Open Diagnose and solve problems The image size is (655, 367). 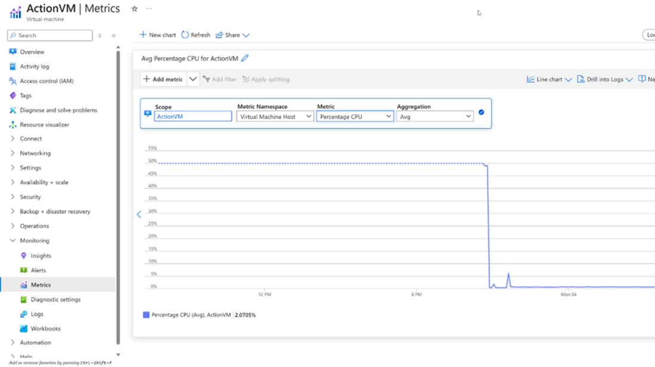coord(58,110)
